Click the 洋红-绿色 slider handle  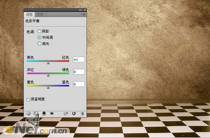[49, 75]
